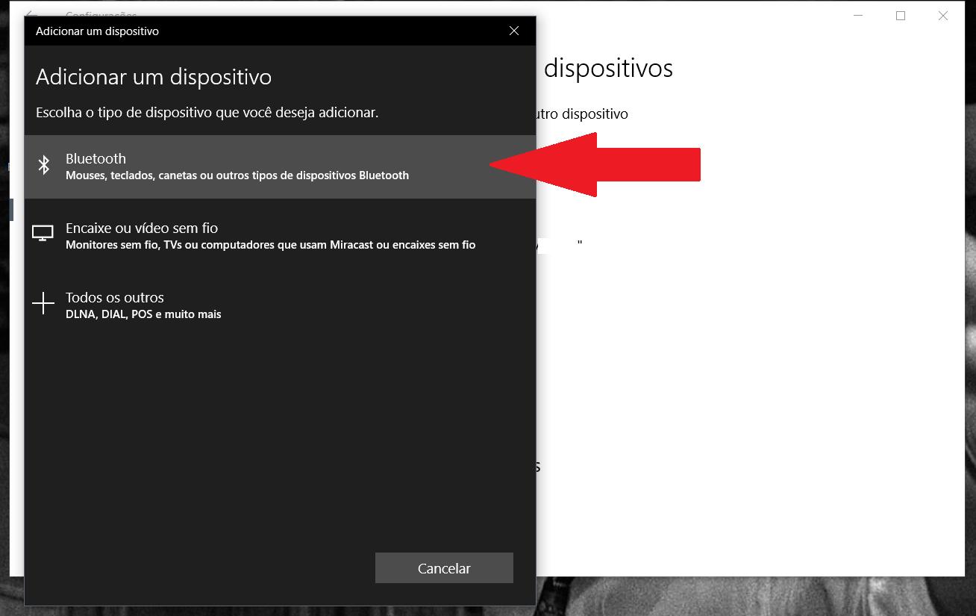Click the Configurações header text
This screenshot has width=976, height=616.
(102, 15)
